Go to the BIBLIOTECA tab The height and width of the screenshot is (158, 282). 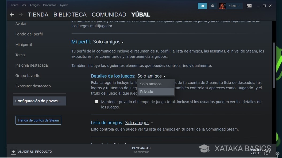click(70, 15)
